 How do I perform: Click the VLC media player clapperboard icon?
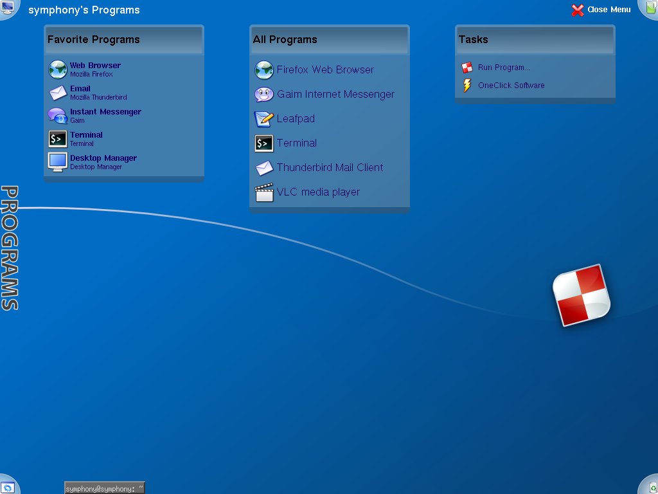(264, 192)
